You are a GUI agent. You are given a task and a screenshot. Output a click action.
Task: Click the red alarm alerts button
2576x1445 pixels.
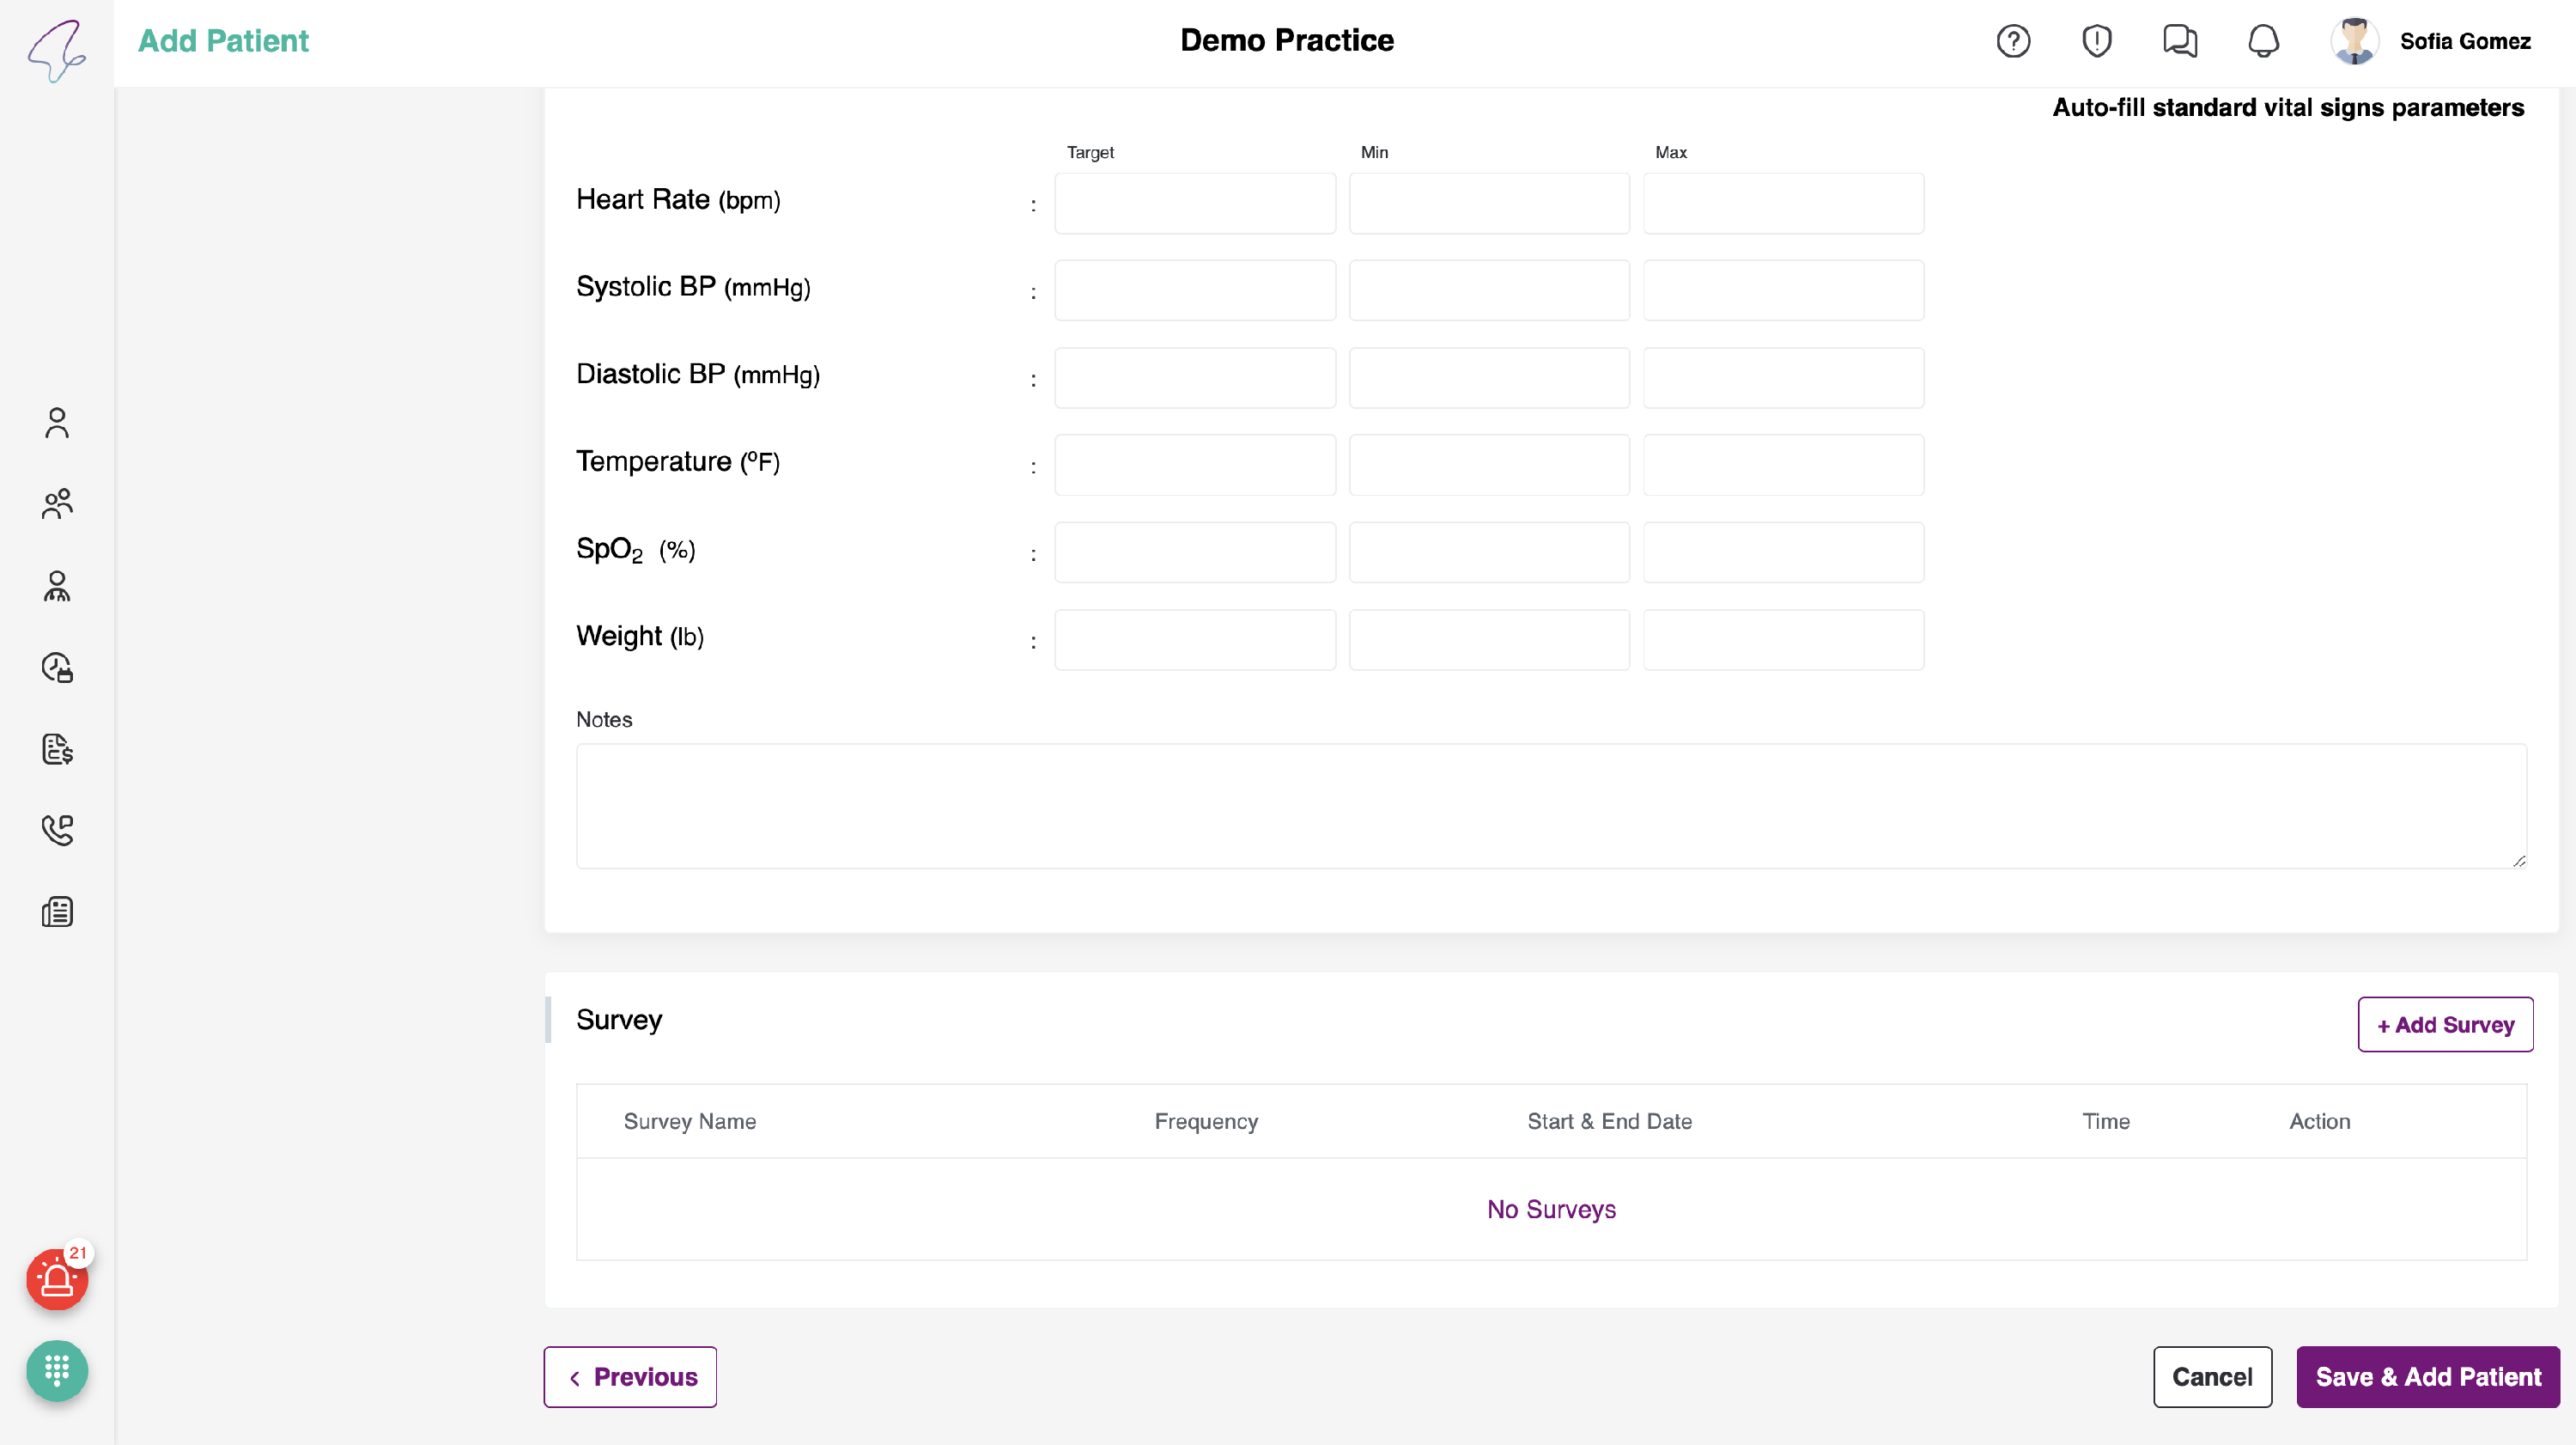pyautogui.click(x=57, y=1279)
